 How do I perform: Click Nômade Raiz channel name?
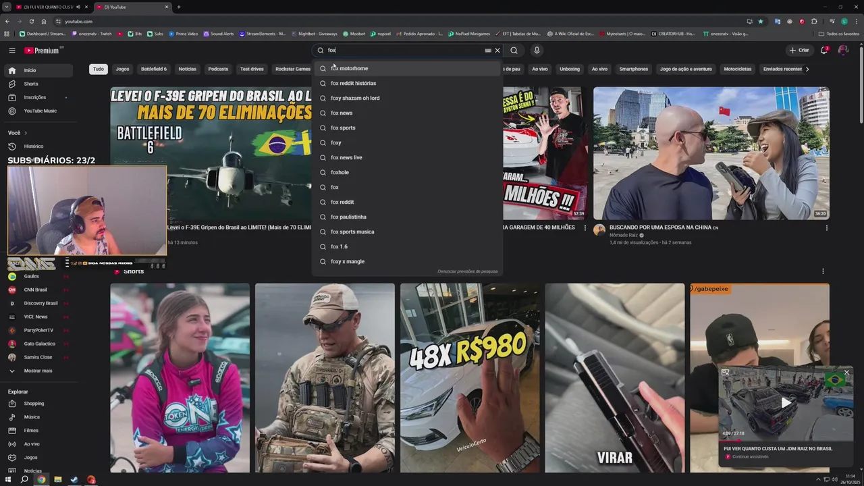pyautogui.click(x=624, y=235)
